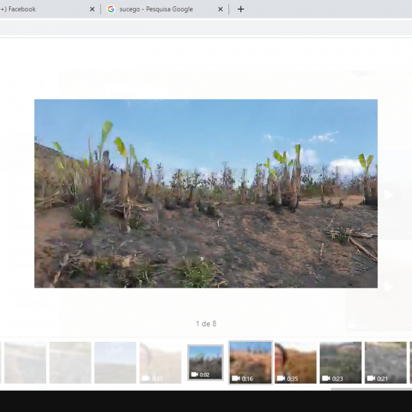Click the camera icon on the 0:23 thumbnail
Viewport: 412px width, 412px height.
326,379
